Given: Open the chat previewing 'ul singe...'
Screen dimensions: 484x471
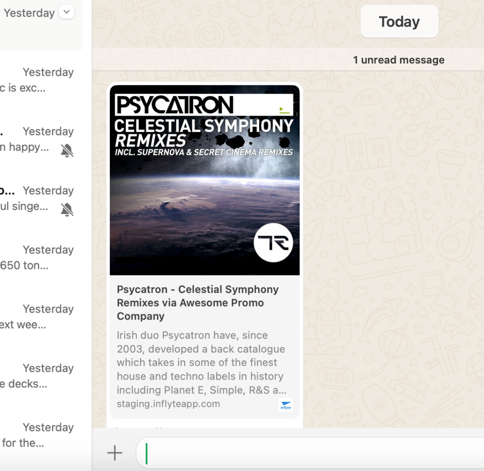Looking at the screenshot, I should coord(42,199).
